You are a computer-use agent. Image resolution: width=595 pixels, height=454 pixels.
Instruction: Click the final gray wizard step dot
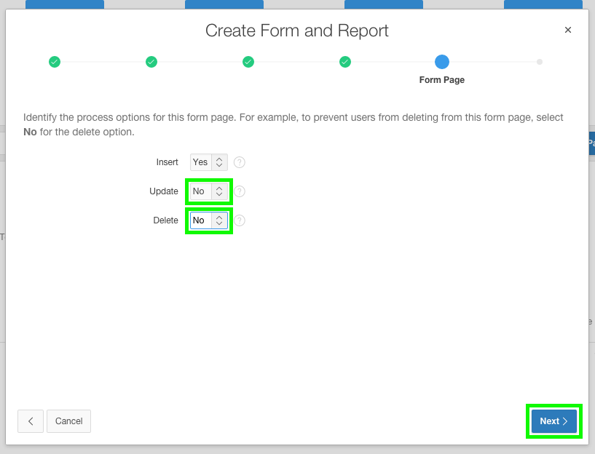point(539,63)
